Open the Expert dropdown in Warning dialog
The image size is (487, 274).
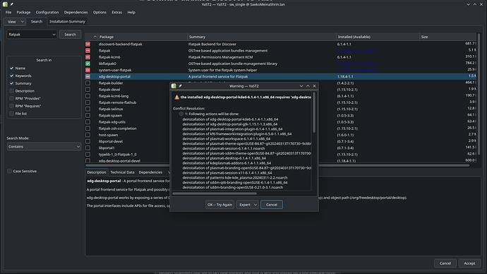click(247, 205)
